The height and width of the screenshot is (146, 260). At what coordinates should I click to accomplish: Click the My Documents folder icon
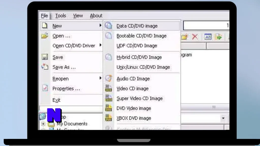(51, 124)
